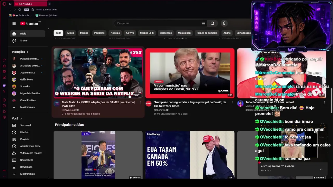Click the YouTube Premium logo

pos(29,23)
